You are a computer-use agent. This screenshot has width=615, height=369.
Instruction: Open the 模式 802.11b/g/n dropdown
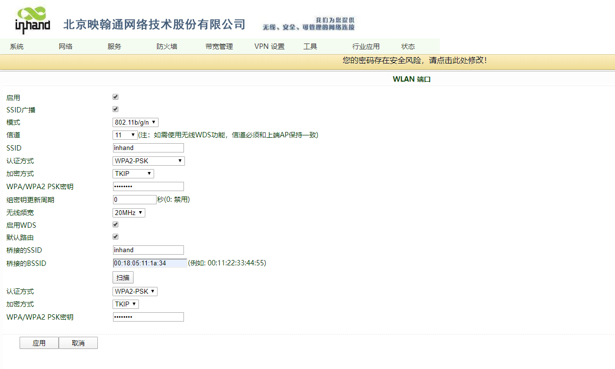[136, 122]
